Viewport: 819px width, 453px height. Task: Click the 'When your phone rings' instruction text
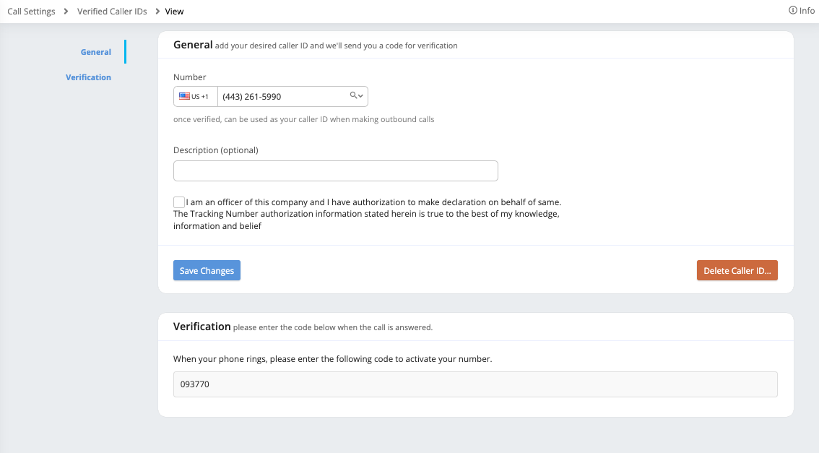click(x=333, y=359)
